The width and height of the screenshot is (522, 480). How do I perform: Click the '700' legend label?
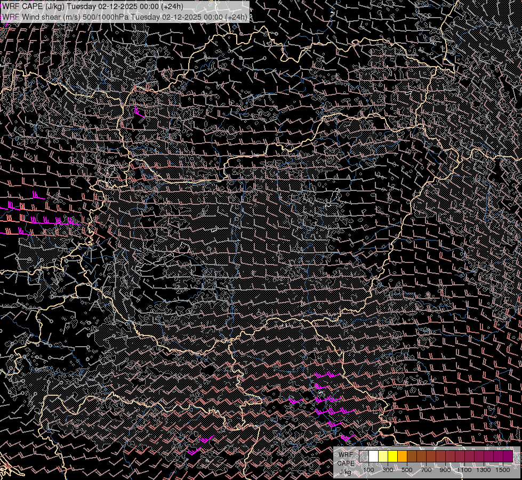point(426,470)
